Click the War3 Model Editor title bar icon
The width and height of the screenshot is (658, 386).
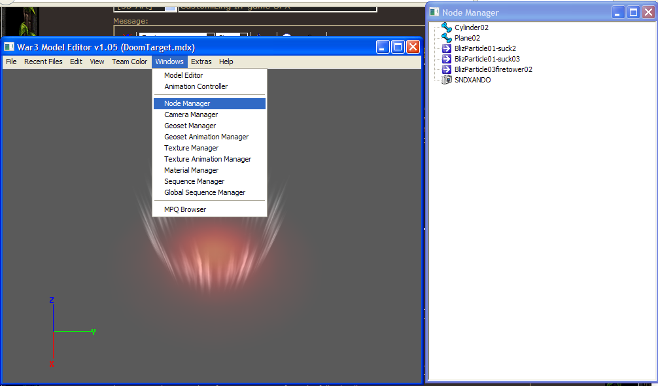[x=9, y=47]
